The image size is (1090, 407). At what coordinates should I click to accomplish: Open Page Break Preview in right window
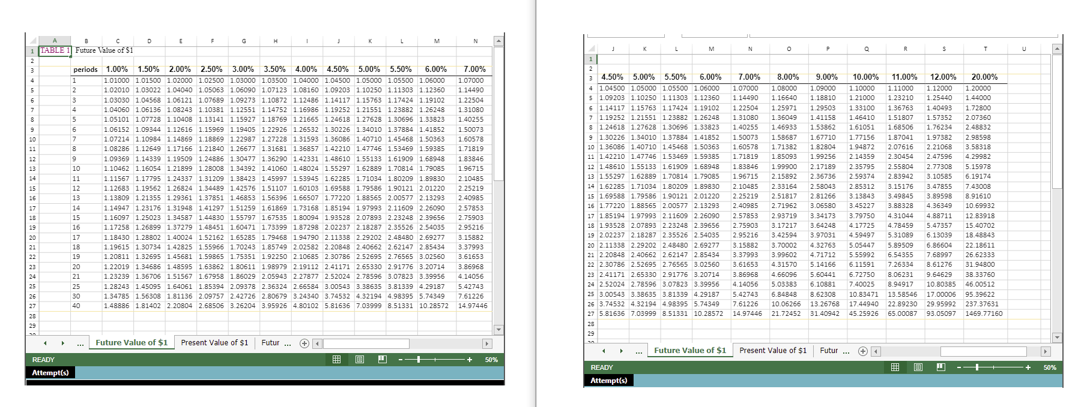tap(941, 367)
